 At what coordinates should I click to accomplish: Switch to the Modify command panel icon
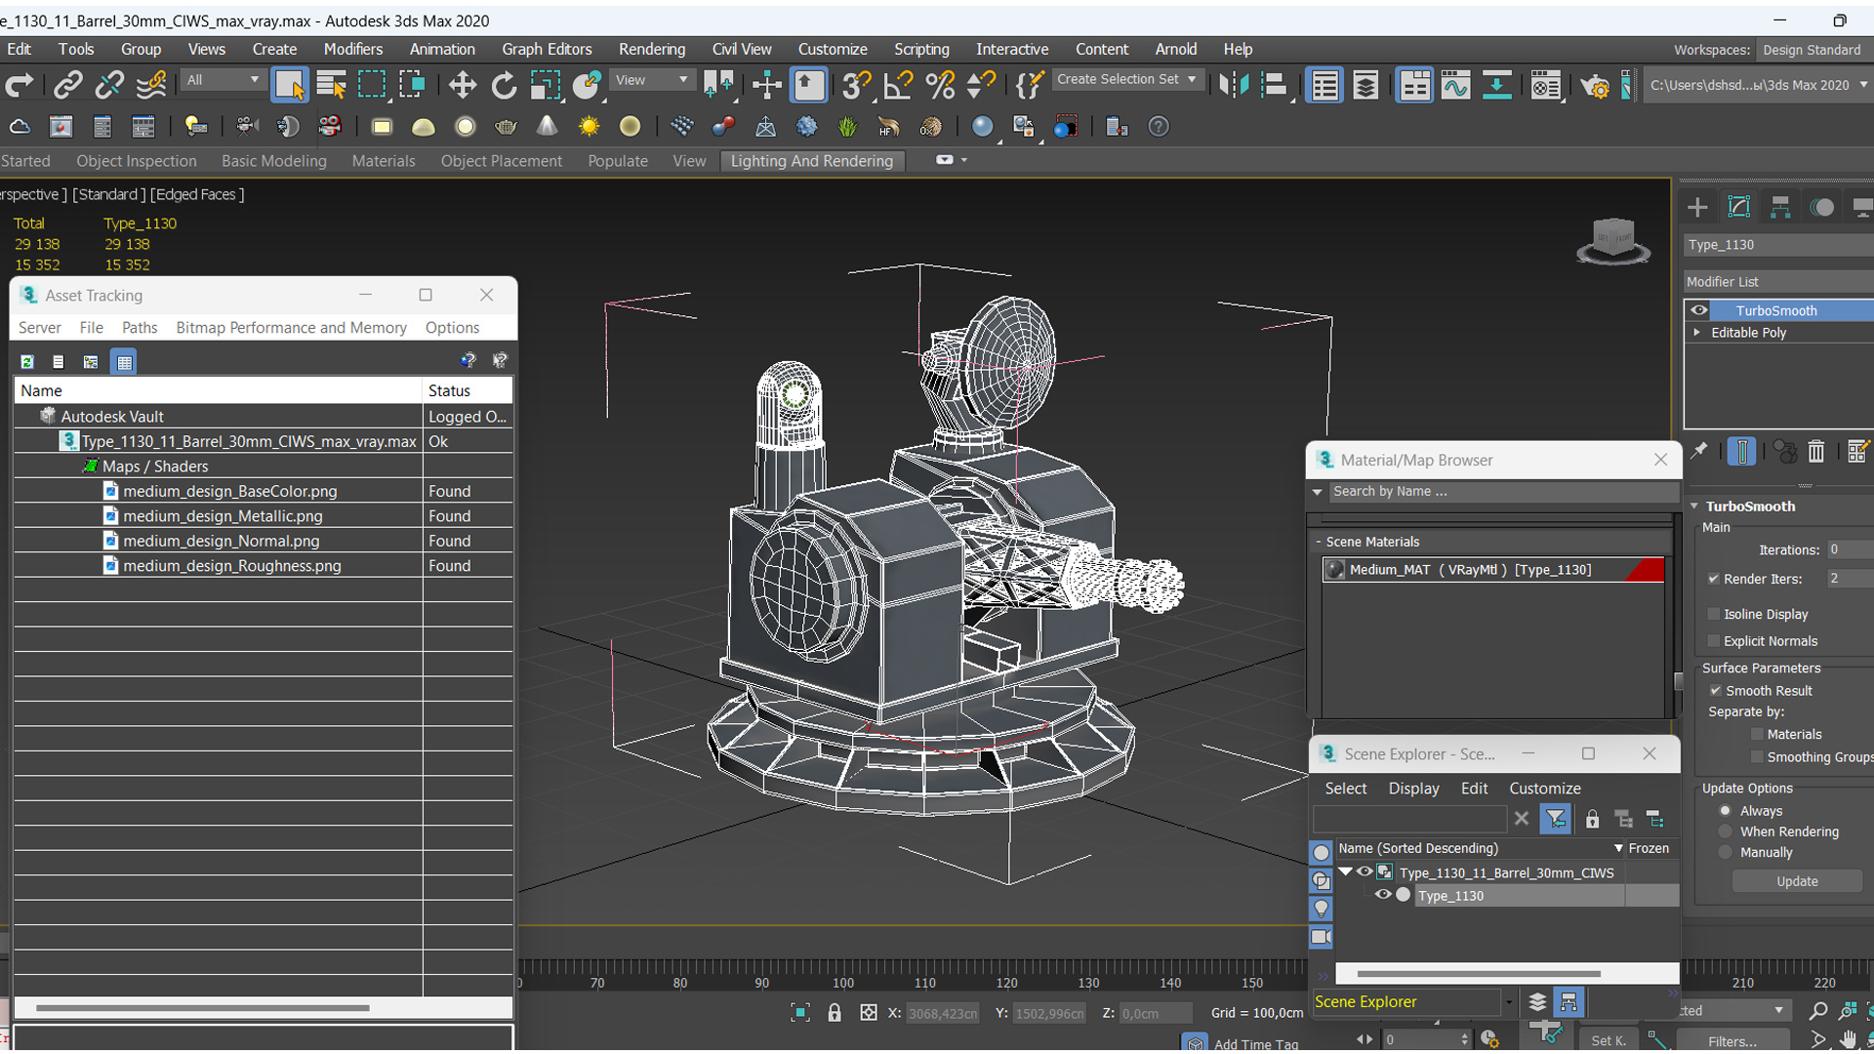tap(1738, 207)
